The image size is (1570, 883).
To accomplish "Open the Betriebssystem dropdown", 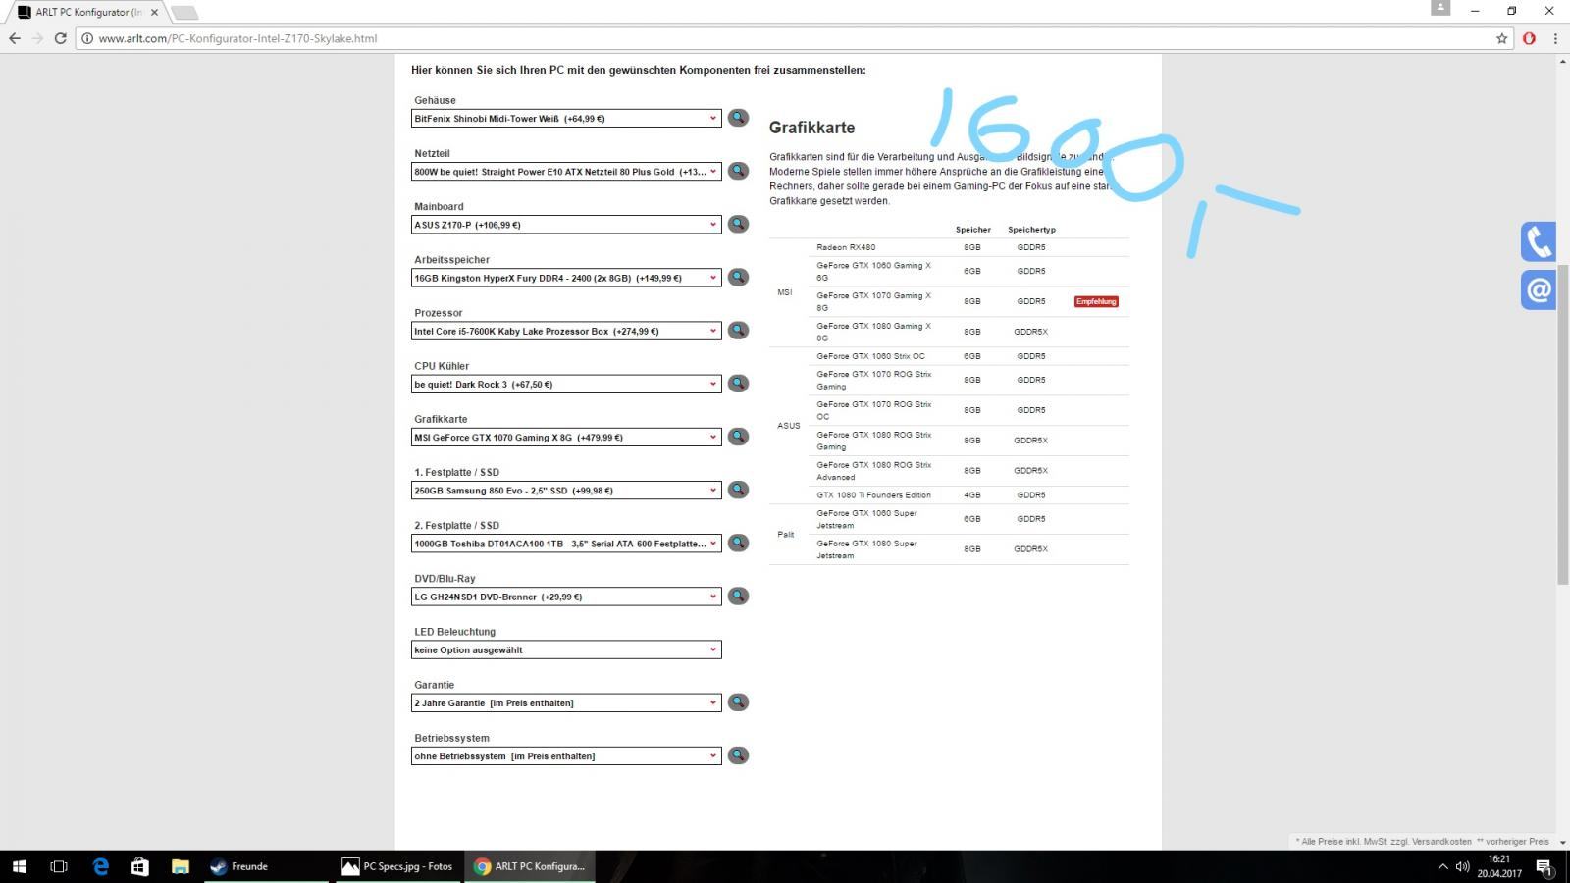I will point(566,755).
